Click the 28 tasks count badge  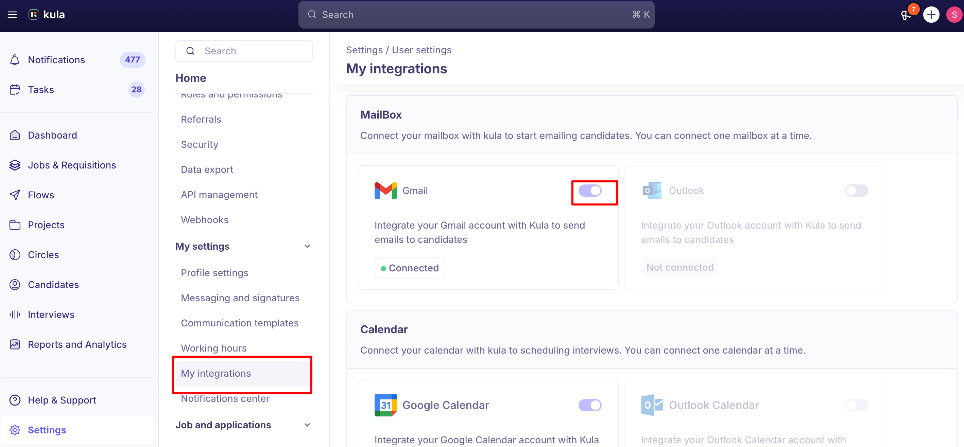pos(137,90)
